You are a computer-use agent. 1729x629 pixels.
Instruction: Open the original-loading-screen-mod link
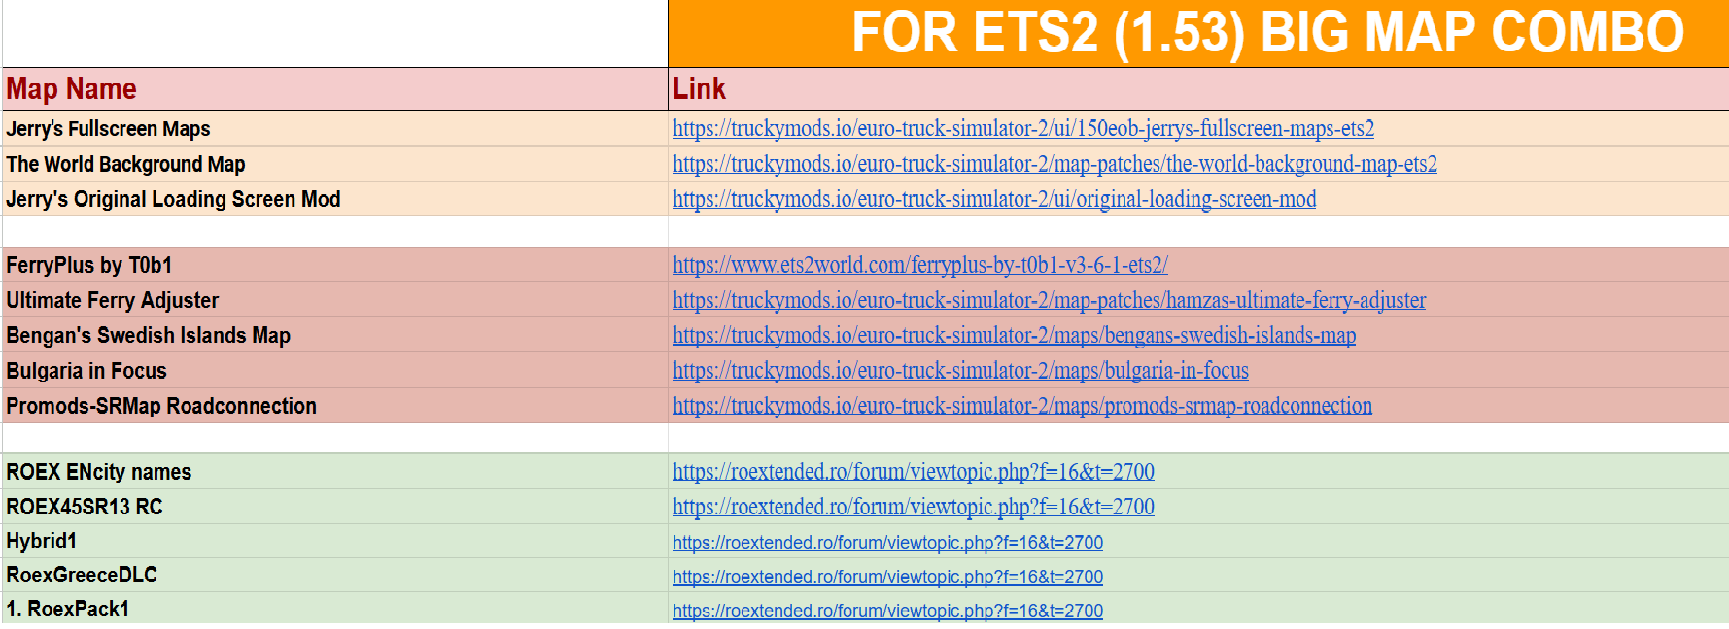tap(994, 199)
